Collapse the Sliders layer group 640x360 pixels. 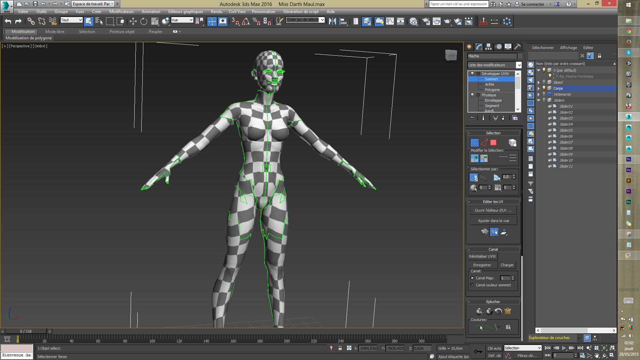(538, 100)
